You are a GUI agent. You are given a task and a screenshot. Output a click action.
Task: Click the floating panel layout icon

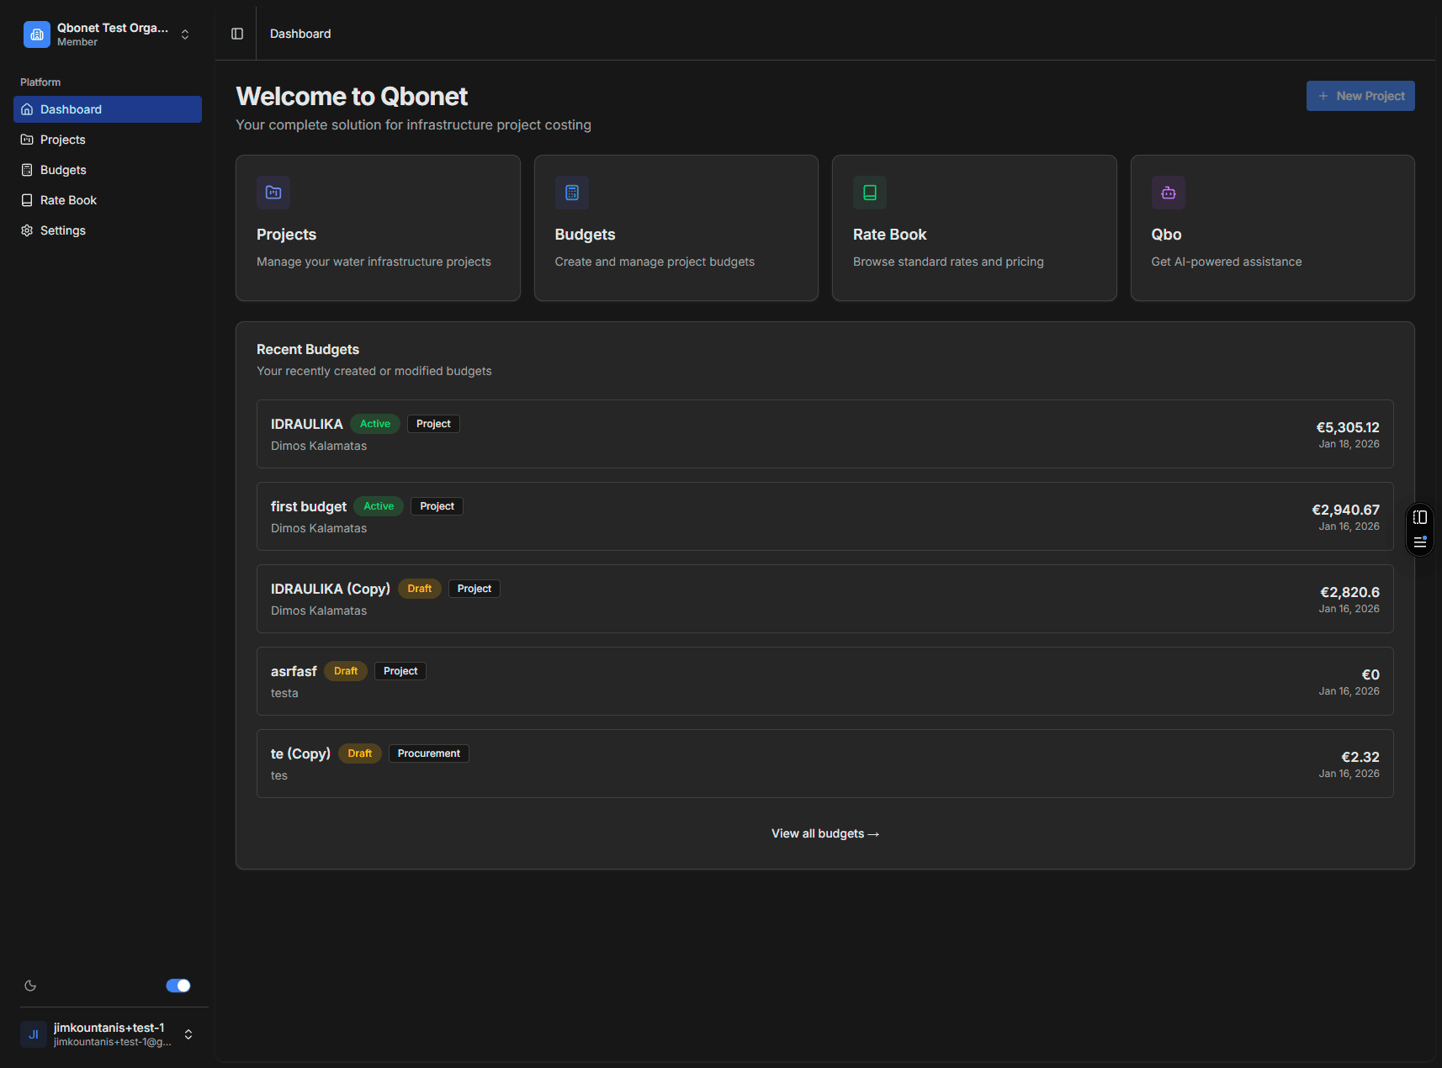tap(1420, 517)
